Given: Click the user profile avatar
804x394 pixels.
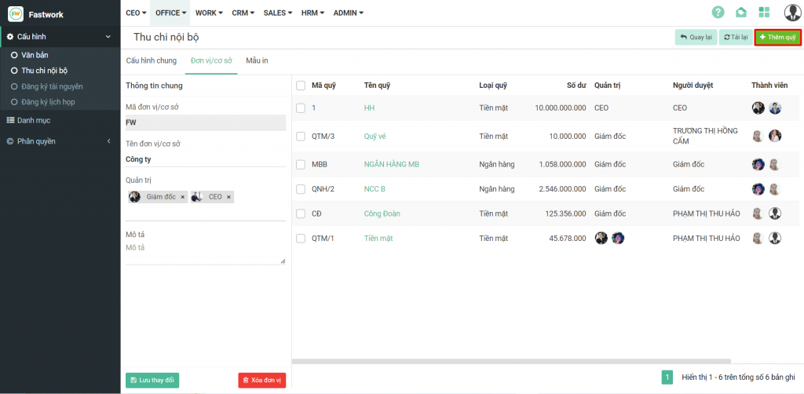Looking at the screenshot, I should tap(792, 13).
